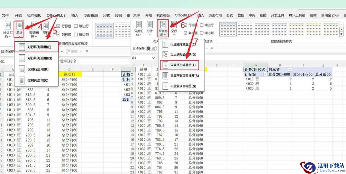Toggle 列标题 checkbox in left window
The image size is (346, 174).
tap(58, 35)
